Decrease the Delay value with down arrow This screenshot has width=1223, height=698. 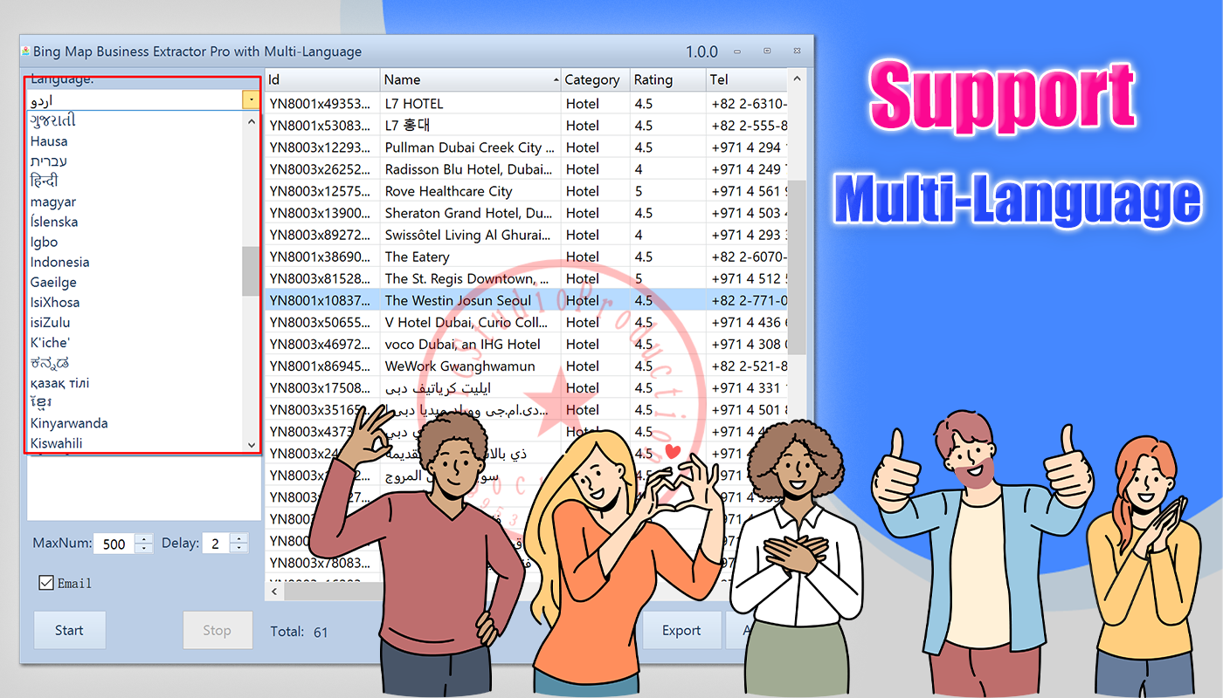[x=238, y=549]
